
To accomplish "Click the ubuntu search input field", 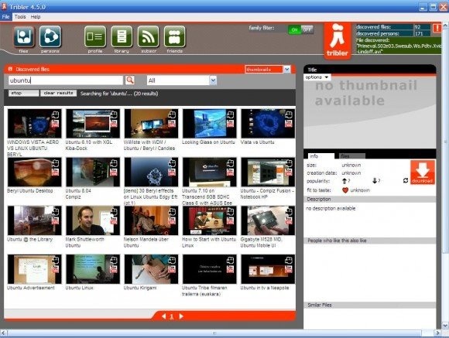I will point(66,80).
